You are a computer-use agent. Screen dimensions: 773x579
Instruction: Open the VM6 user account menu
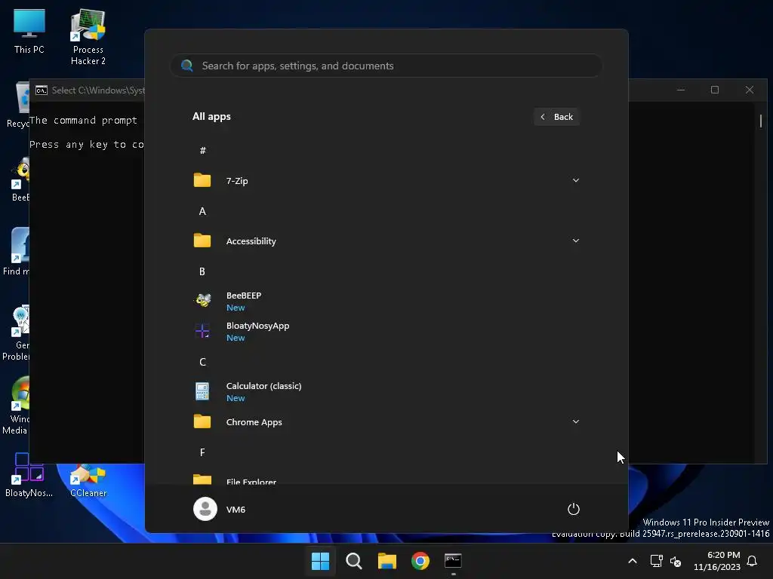pyautogui.click(x=220, y=509)
